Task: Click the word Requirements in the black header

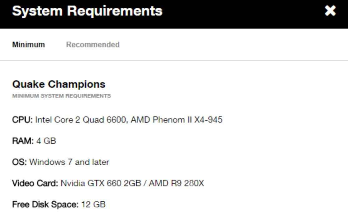Action: [115, 11]
